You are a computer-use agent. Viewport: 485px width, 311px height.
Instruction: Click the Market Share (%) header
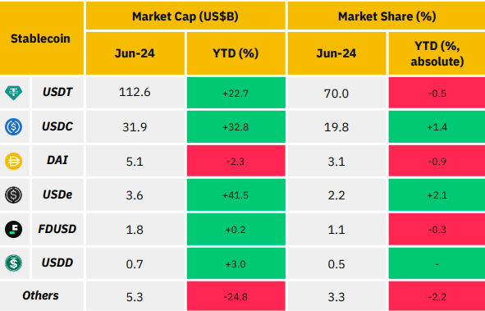[387, 16]
